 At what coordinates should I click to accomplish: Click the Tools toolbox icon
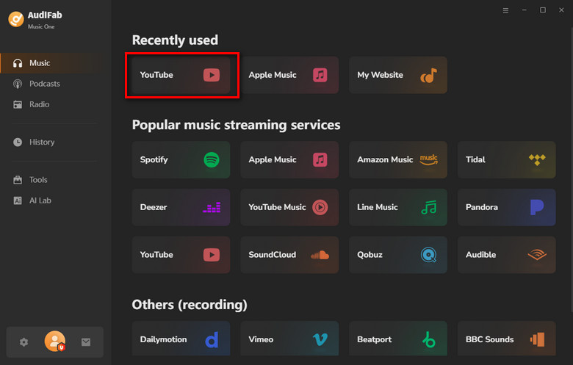click(x=18, y=180)
